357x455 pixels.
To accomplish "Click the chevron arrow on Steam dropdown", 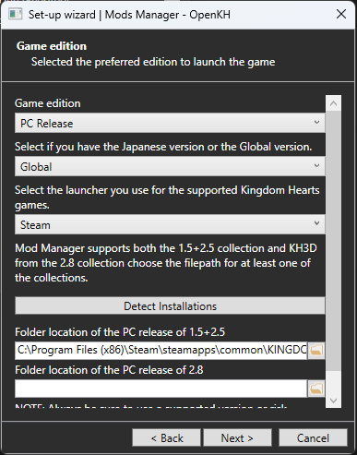I will [316, 223].
